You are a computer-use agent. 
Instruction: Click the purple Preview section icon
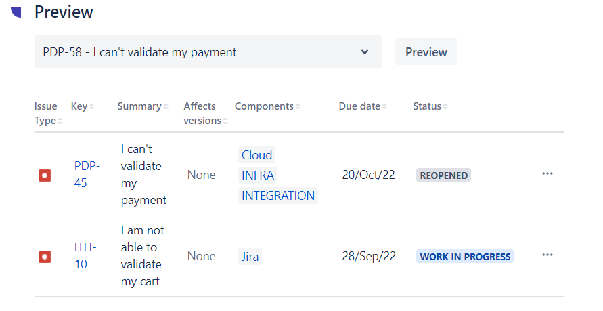17,12
